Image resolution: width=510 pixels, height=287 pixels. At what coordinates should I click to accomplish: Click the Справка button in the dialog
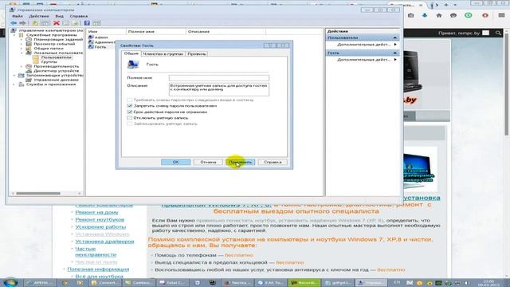point(273,162)
